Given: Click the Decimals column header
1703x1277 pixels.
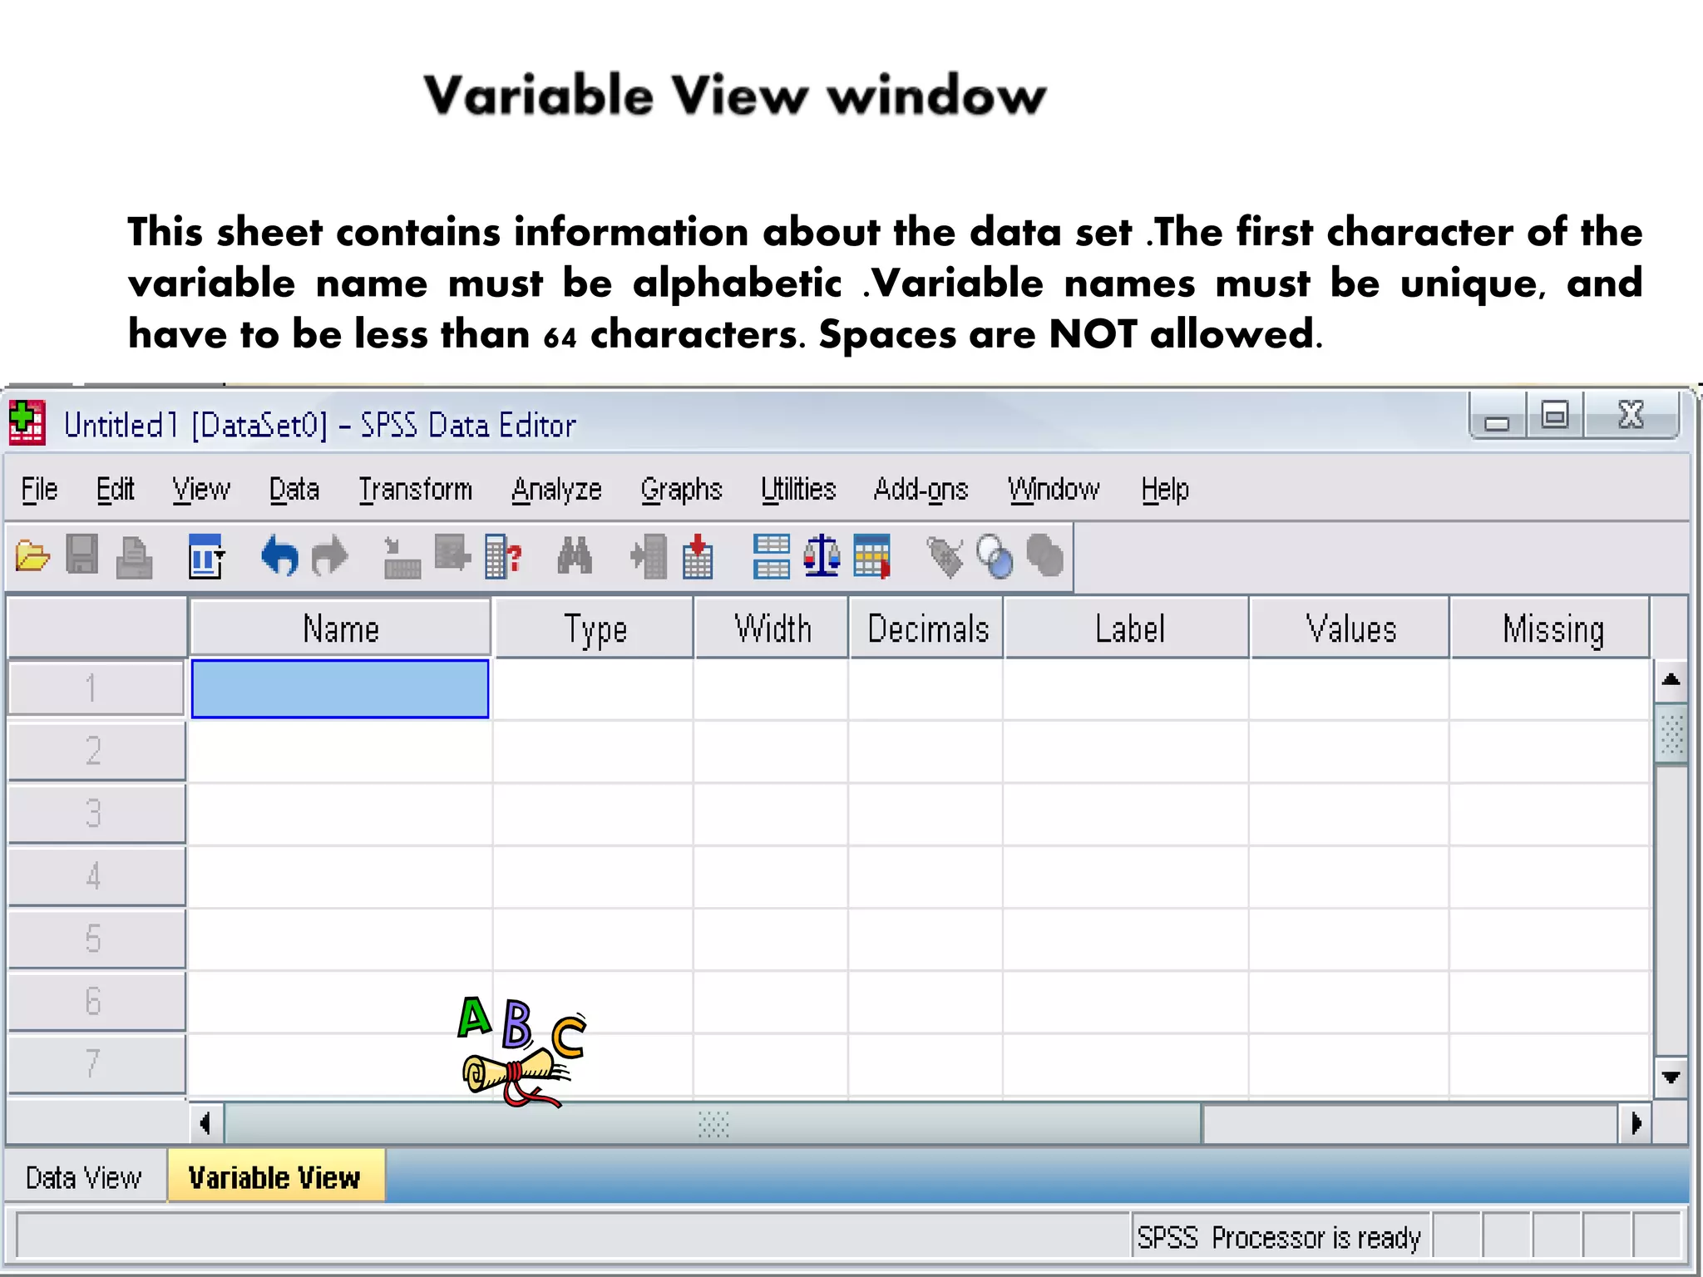Looking at the screenshot, I should [927, 629].
